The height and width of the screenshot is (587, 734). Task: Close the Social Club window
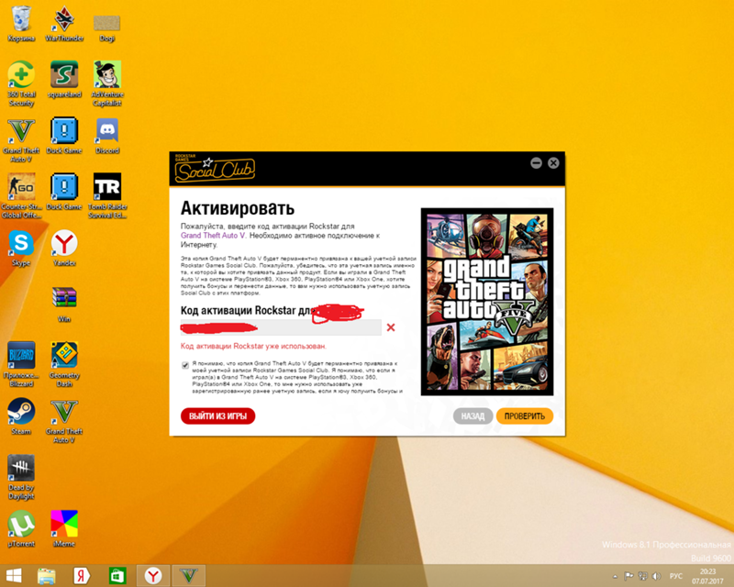(x=553, y=163)
